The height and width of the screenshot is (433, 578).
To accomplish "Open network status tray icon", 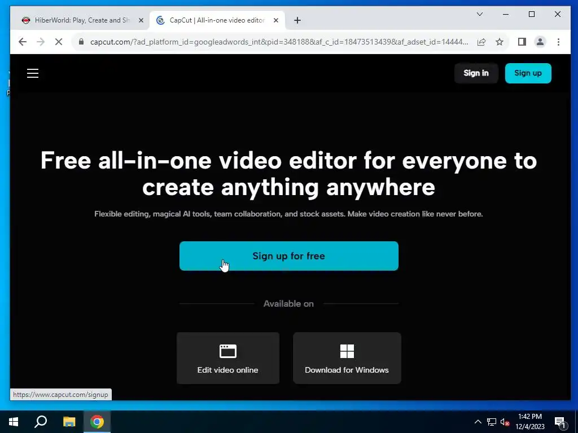I will (x=492, y=422).
